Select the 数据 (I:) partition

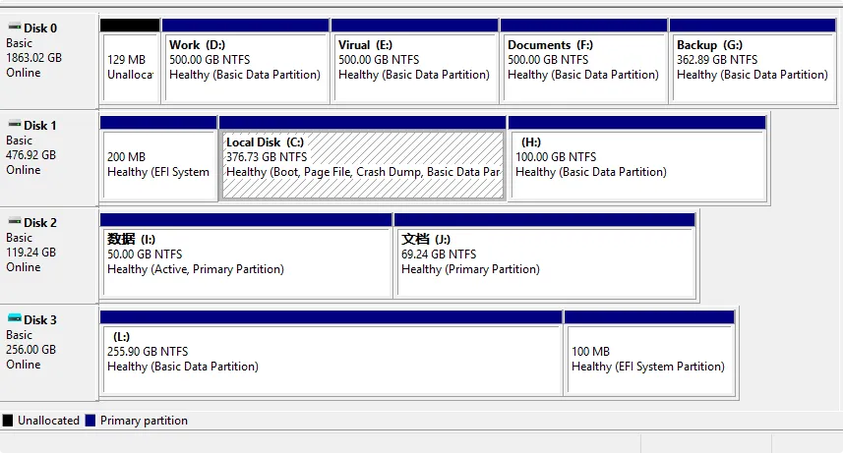[x=246, y=255]
